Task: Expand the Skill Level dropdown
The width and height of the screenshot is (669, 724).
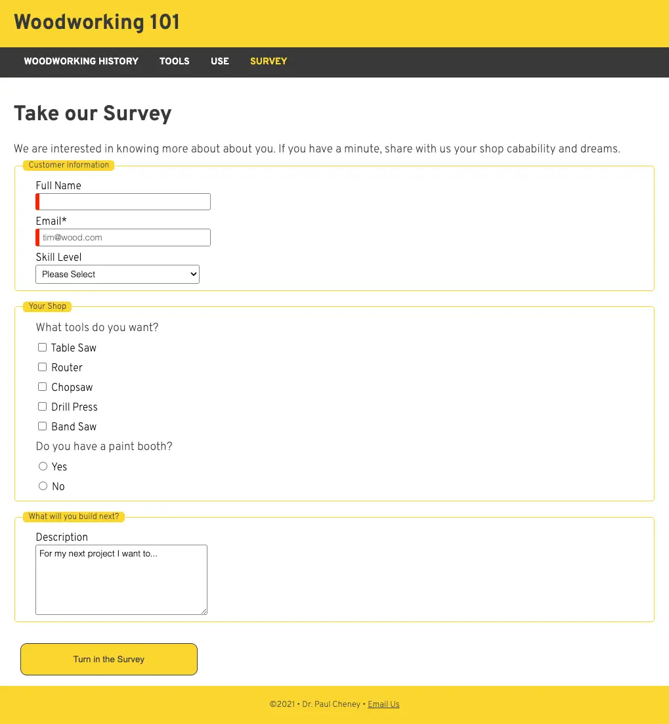Action: [118, 274]
